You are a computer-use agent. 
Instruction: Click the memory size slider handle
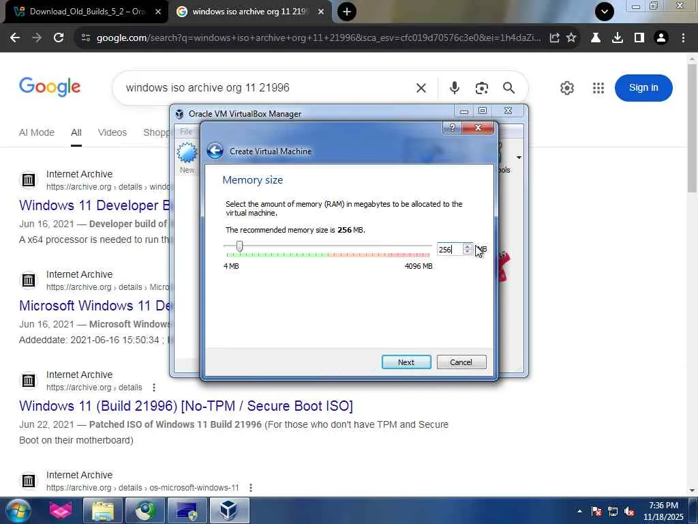(x=239, y=246)
